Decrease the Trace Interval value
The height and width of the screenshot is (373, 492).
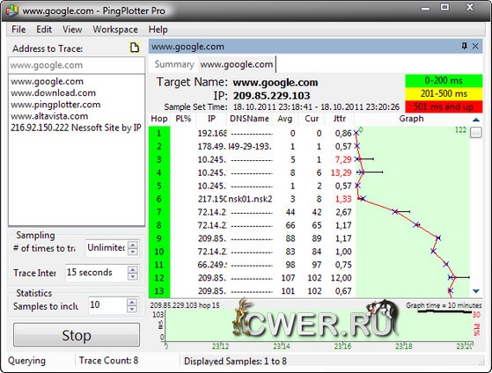(133, 276)
